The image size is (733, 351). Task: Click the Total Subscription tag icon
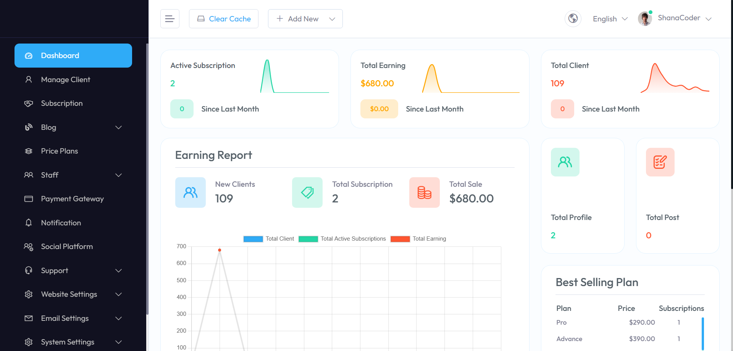click(x=307, y=192)
